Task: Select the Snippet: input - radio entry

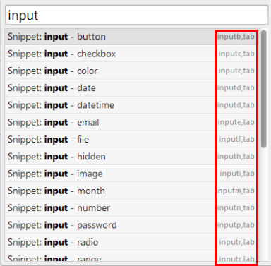Action: tap(132, 243)
